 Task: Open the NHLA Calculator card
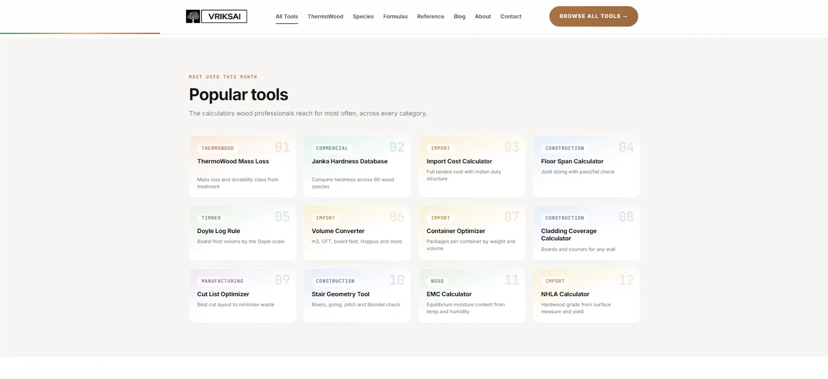pos(586,296)
